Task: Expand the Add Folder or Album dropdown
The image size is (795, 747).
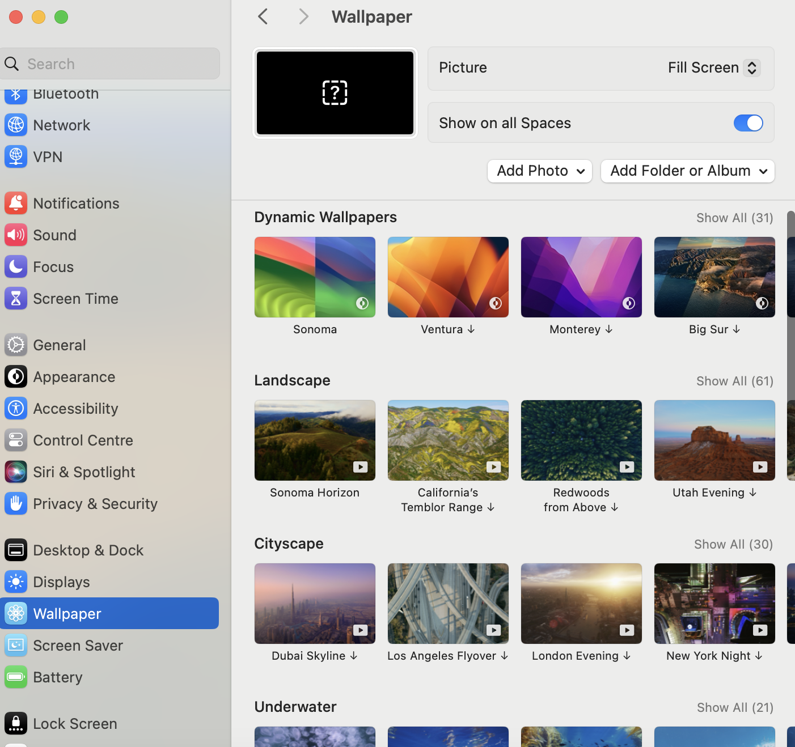Action: 687,171
